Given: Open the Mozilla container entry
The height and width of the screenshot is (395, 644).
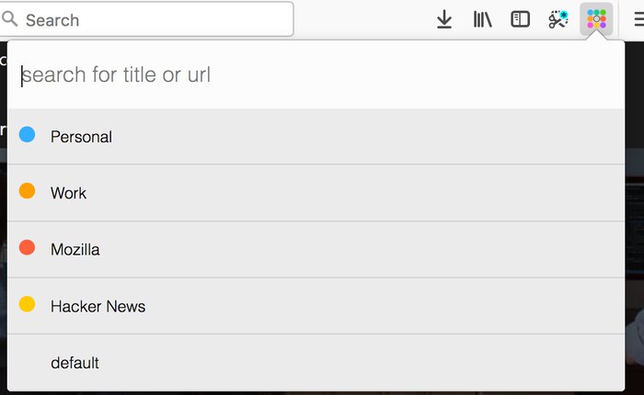Looking at the screenshot, I should click(x=316, y=250).
